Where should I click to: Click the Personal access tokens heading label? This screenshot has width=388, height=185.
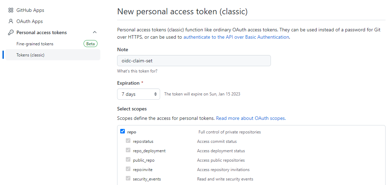(42, 32)
